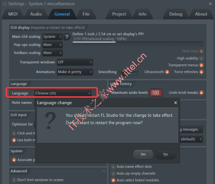This screenshot has height=184, width=215.
Task: Click the Advanced section header
Action: click(x=18, y=171)
